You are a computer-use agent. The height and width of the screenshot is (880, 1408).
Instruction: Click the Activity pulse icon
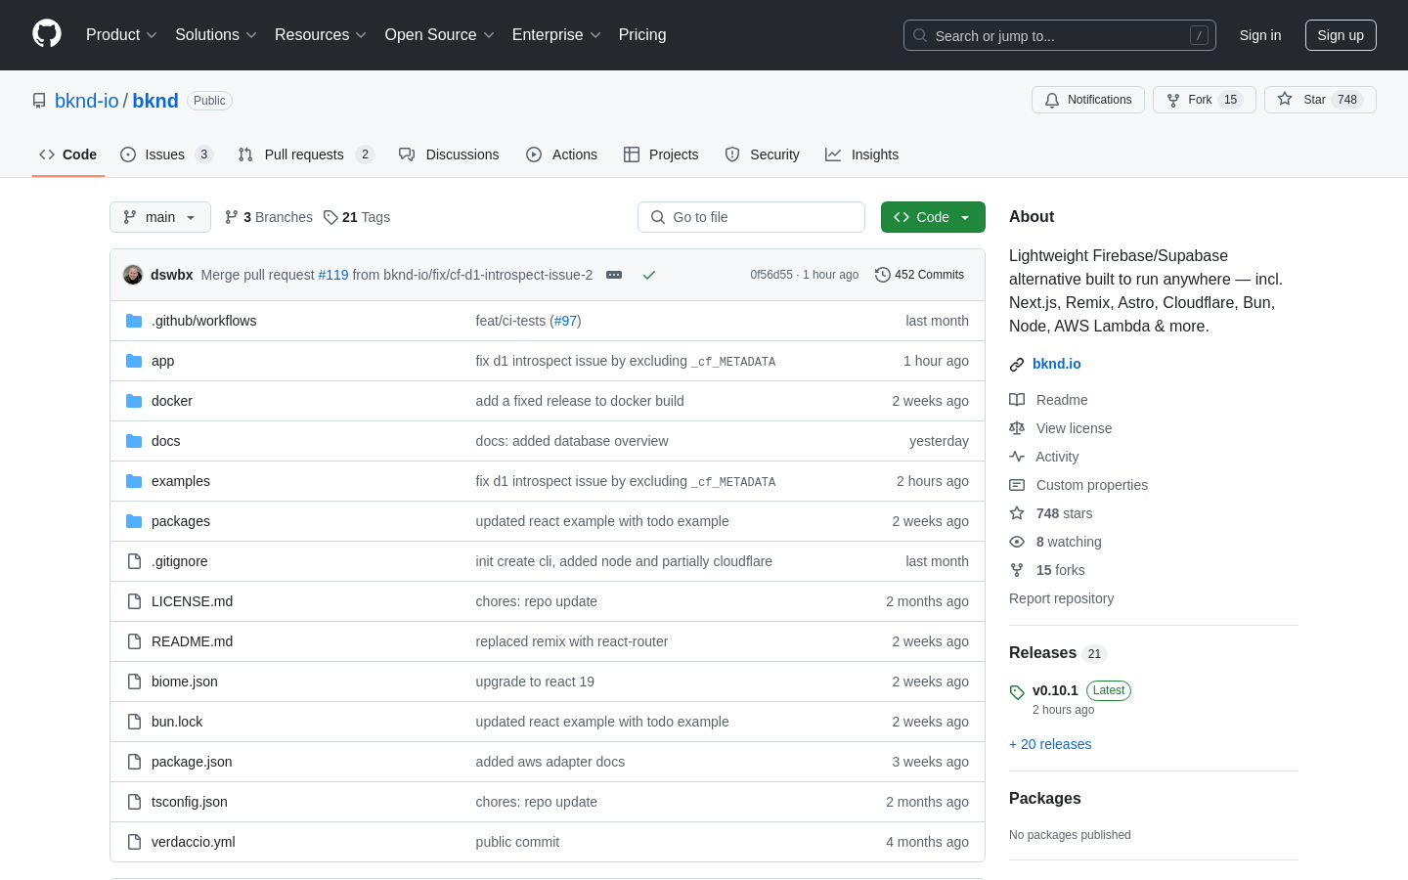(x=1017, y=457)
